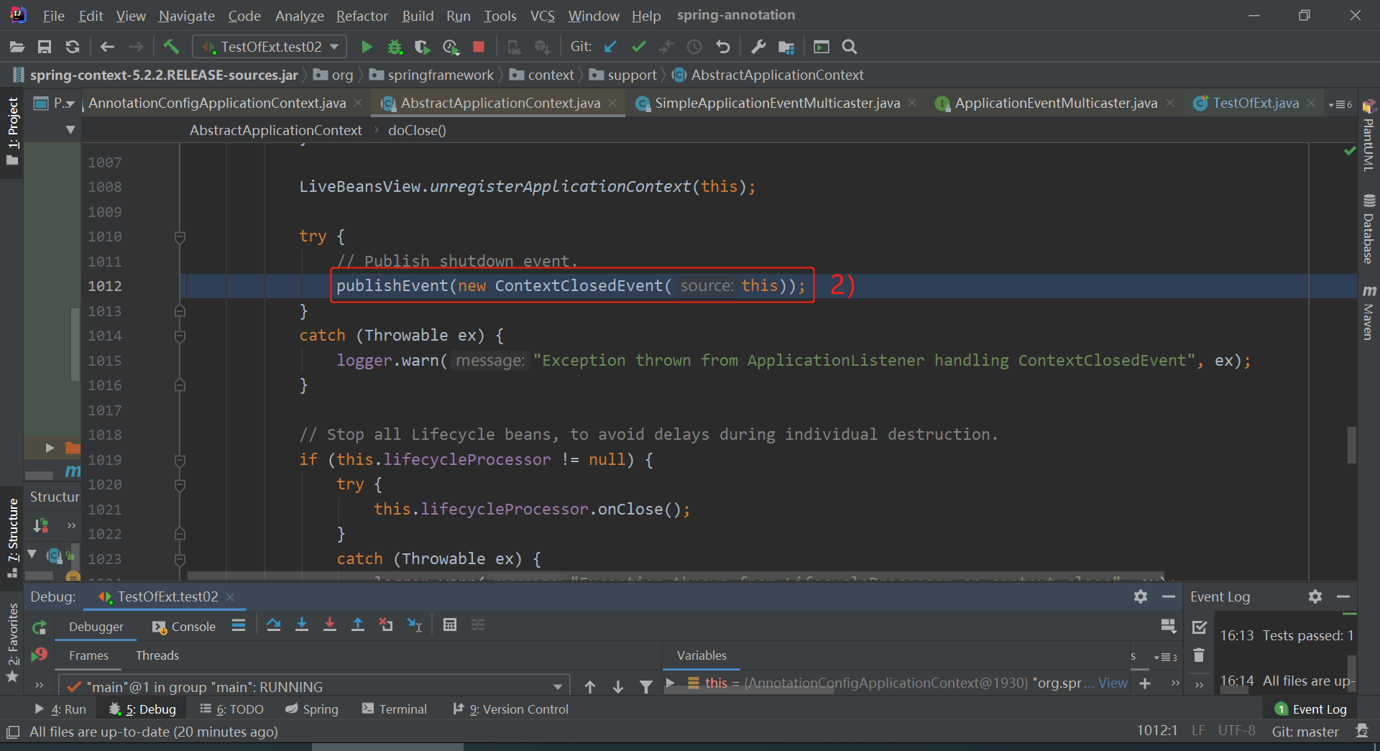Click Step Over in the debugger toolbar
The height and width of the screenshot is (751, 1380).
(x=274, y=625)
